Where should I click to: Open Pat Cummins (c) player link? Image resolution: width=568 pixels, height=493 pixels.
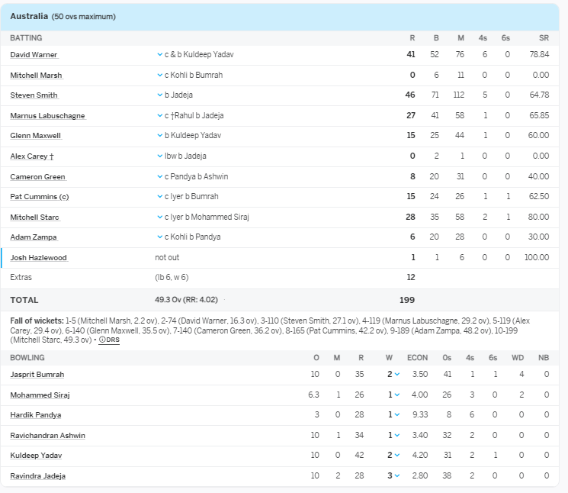[x=38, y=197]
